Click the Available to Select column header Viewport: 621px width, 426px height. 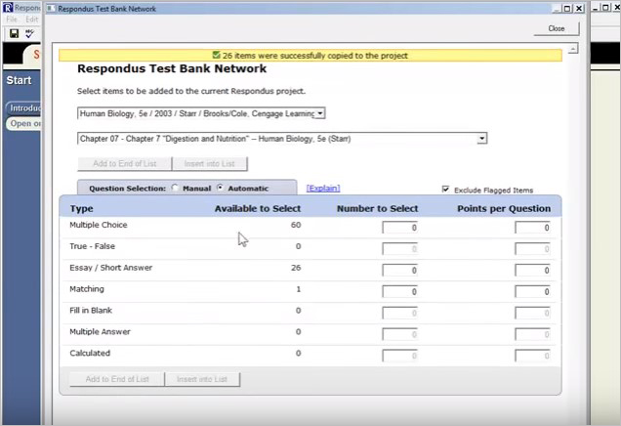[x=258, y=208]
